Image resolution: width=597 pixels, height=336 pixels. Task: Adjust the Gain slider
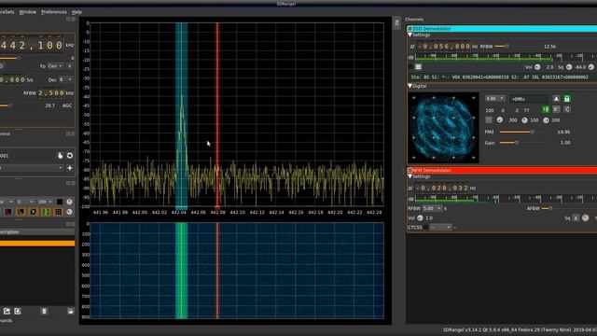click(x=524, y=143)
